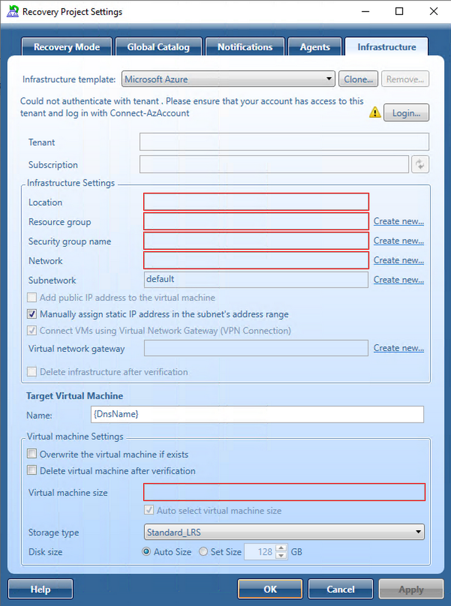Toggle Connect VMs using Virtual Network Gateway checkbox
The height and width of the screenshot is (606, 451).
pos(32,331)
